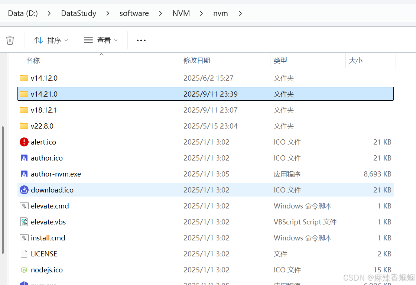
Task: Click the LICENSE file icon
Action: [x=24, y=254]
